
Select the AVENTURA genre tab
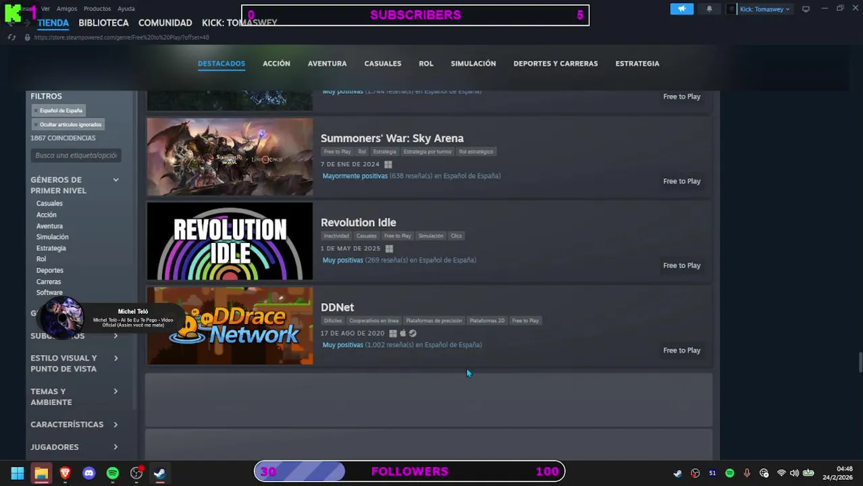pos(327,63)
